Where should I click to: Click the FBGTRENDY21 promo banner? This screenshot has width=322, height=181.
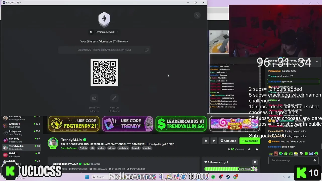[74, 124]
